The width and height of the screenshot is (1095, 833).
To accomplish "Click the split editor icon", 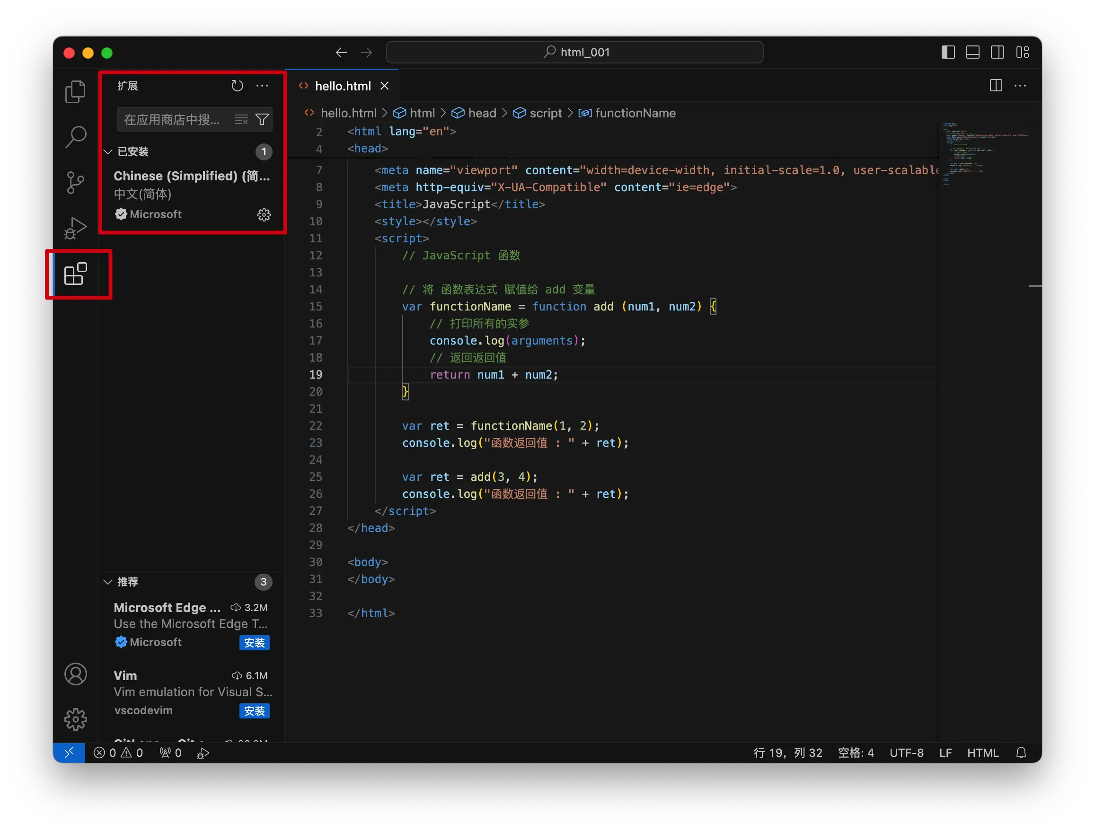I will (x=995, y=86).
